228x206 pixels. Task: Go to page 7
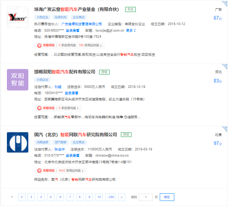tap(70, 197)
